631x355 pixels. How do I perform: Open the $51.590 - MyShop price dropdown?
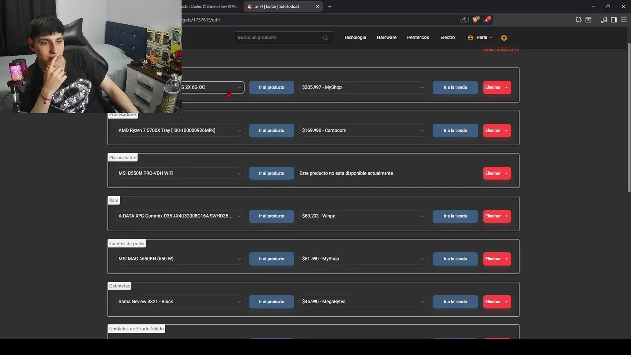[363, 259]
